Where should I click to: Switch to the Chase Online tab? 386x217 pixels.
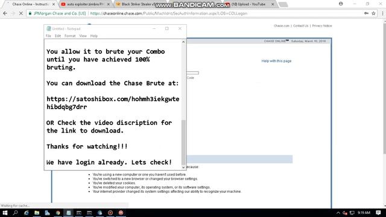tap(31, 4)
